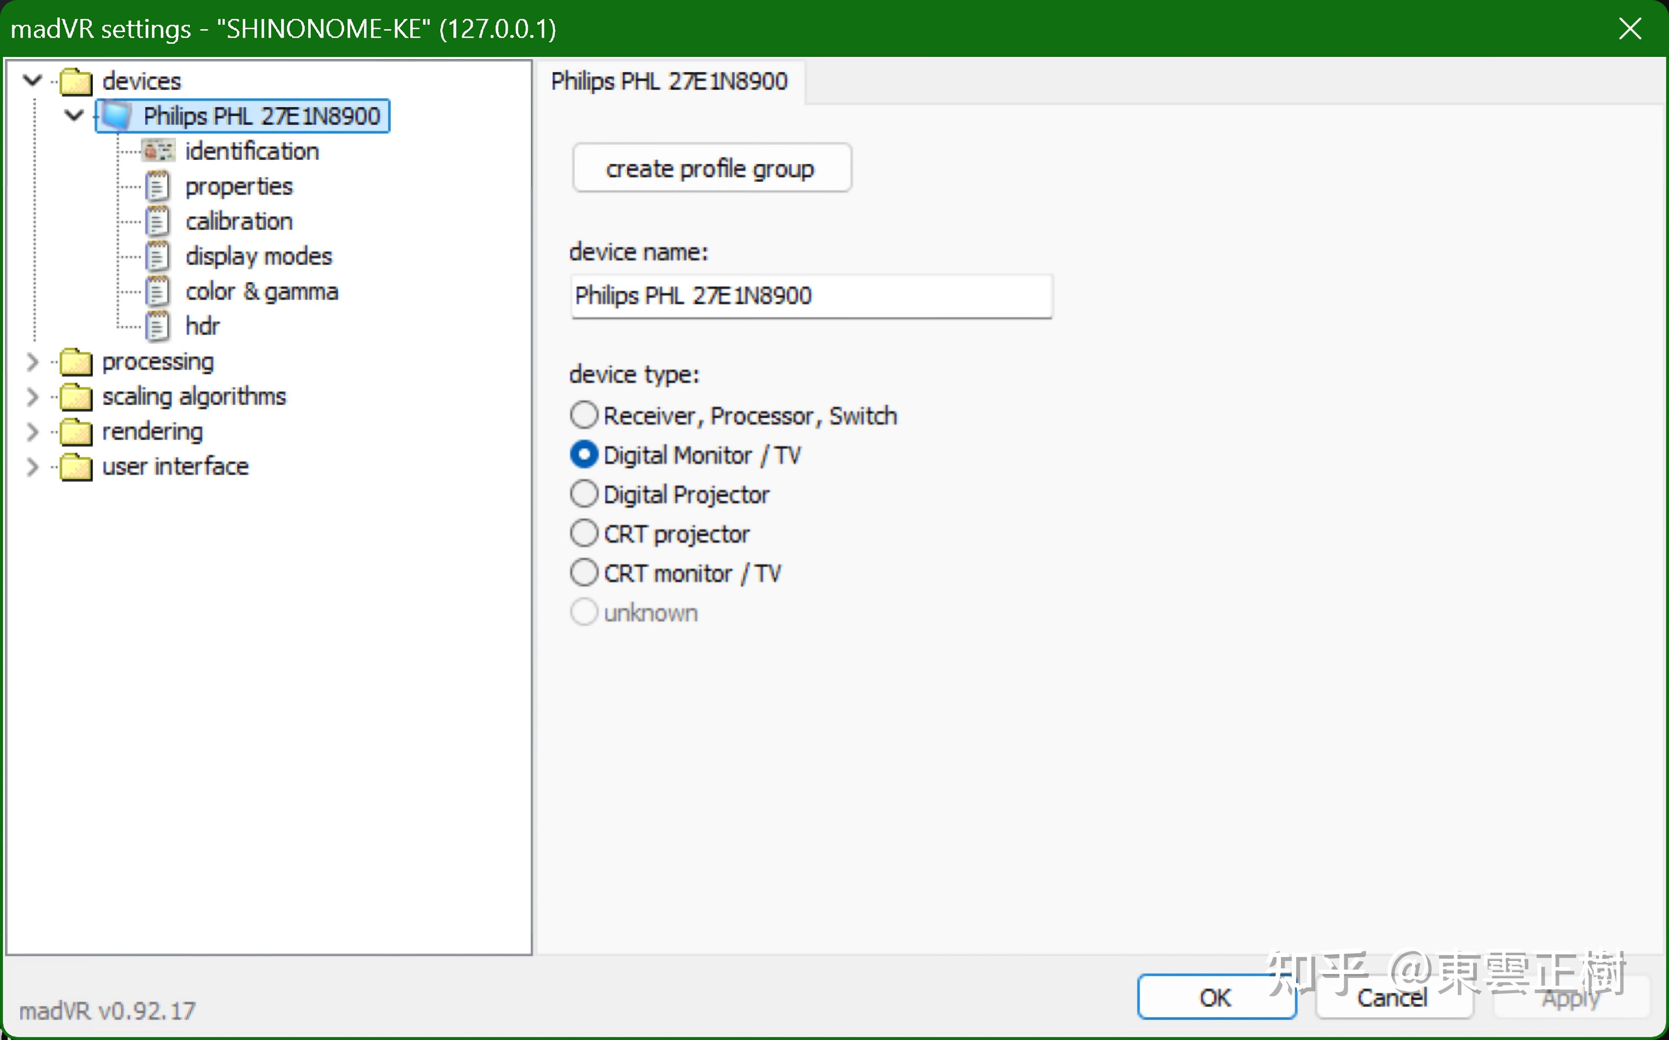Click the Apply button
1669x1040 pixels.
(1571, 997)
